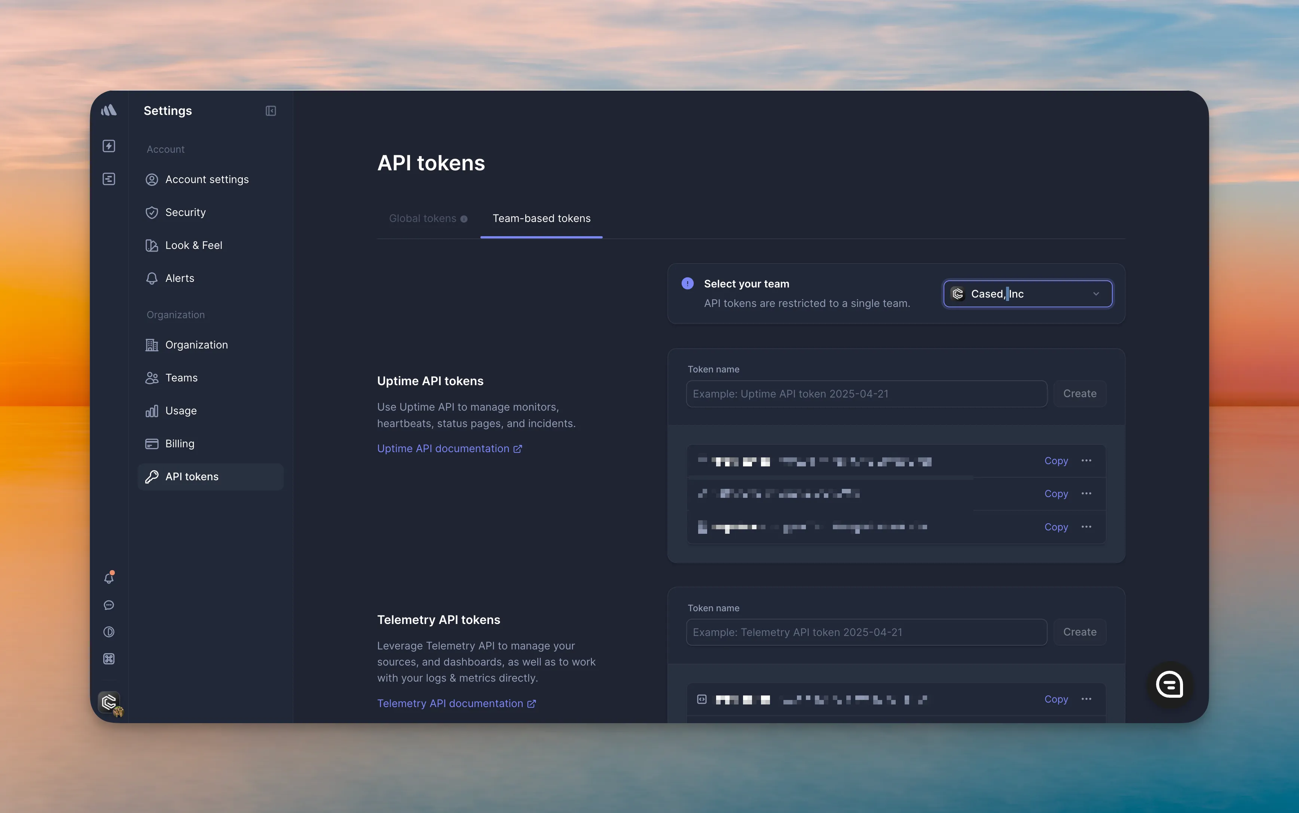
Task: Click the mountain app logo at top left
Action: tap(108, 110)
